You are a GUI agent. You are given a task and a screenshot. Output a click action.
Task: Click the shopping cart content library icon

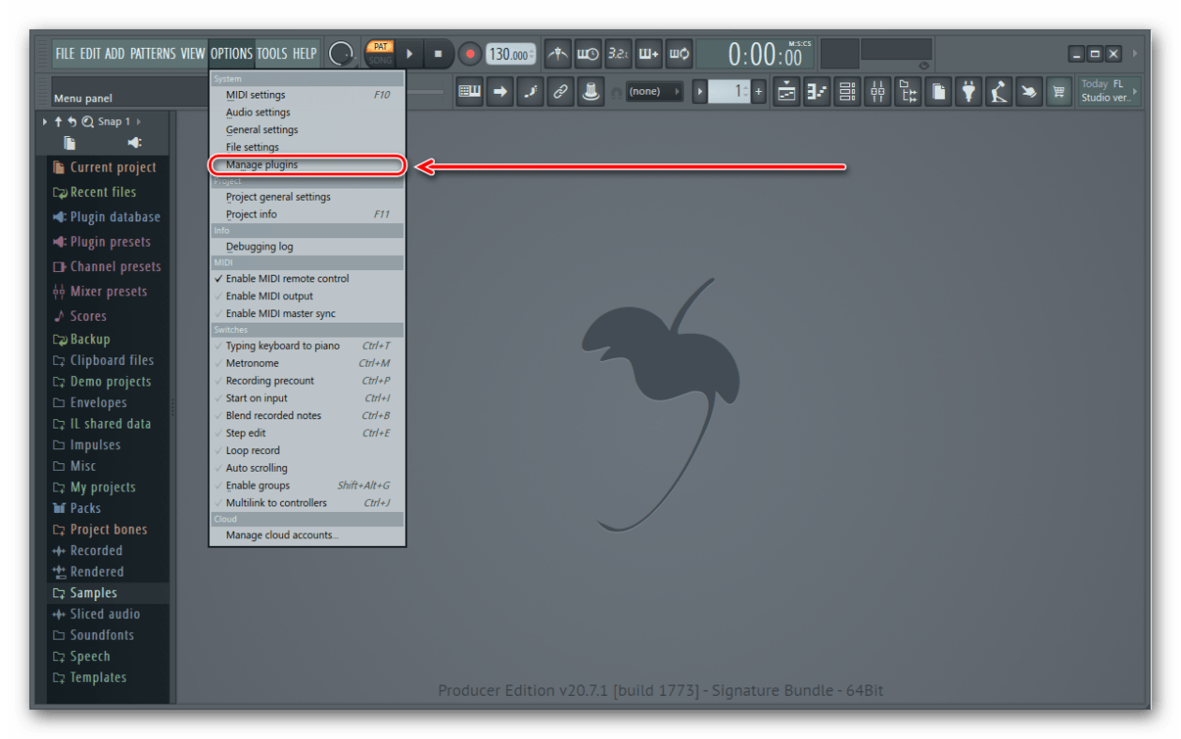pos(1059,91)
